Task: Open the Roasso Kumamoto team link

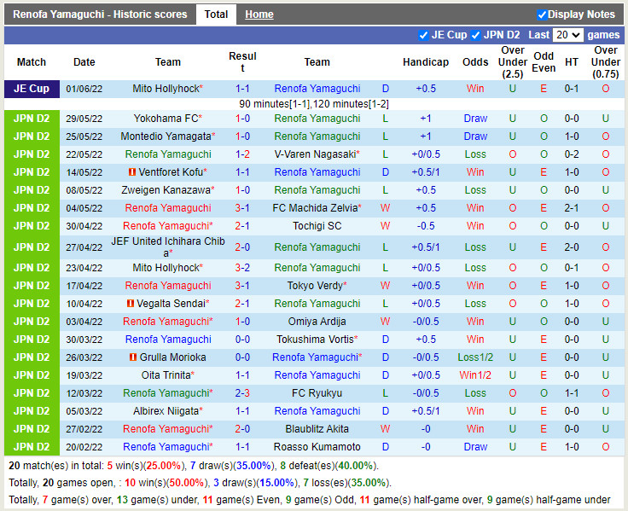Action: 317,447
